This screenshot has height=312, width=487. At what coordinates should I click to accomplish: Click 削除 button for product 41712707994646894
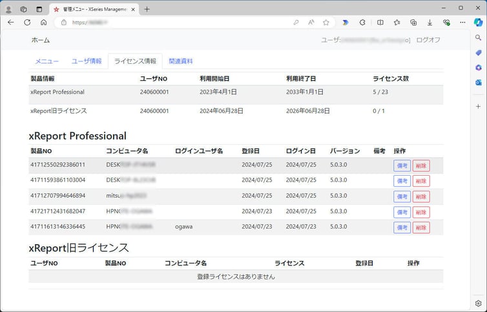tap(421, 196)
